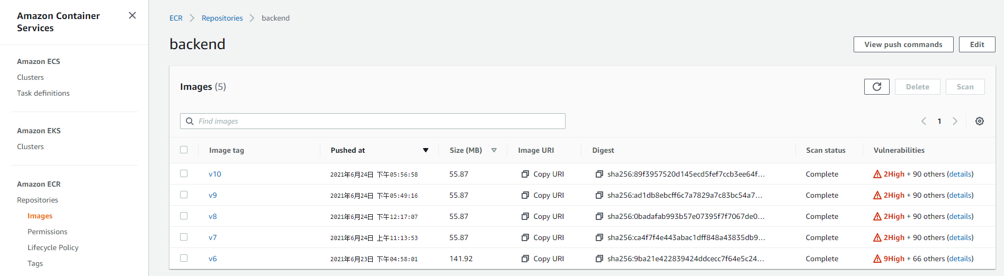Open image tag v10
1004x276 pixels.
215,174
